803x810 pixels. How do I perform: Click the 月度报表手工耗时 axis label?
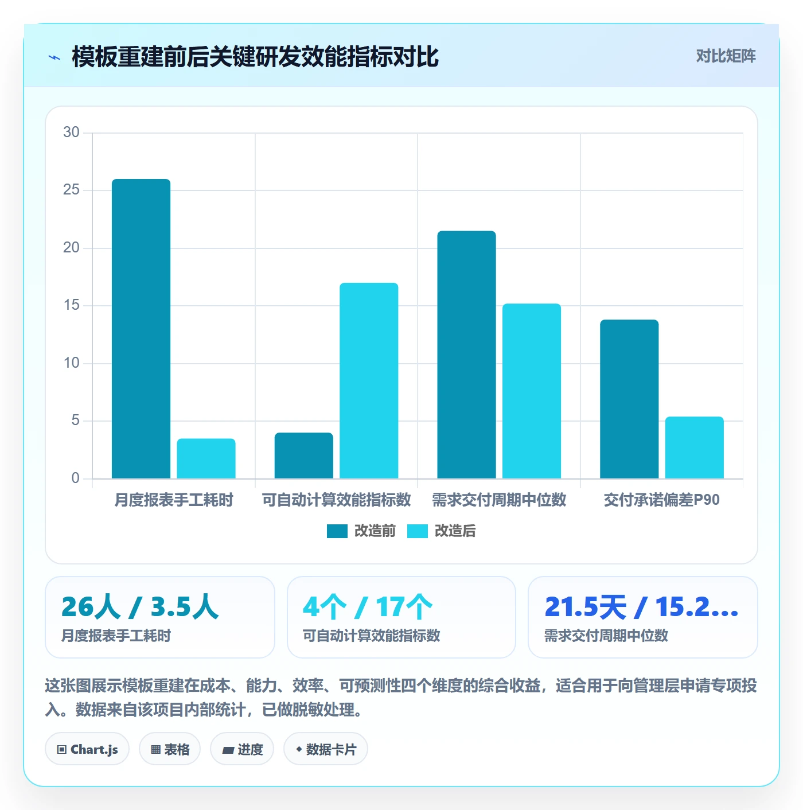[x=174, y=500]
